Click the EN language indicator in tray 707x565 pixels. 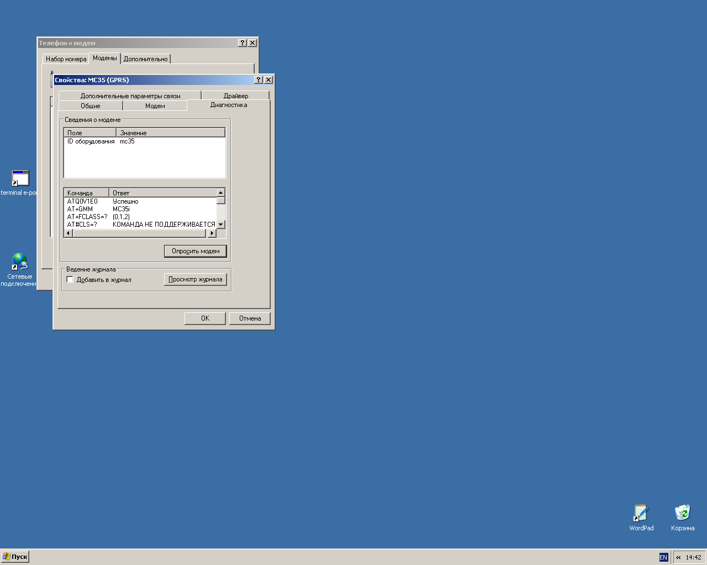[663, 557]
